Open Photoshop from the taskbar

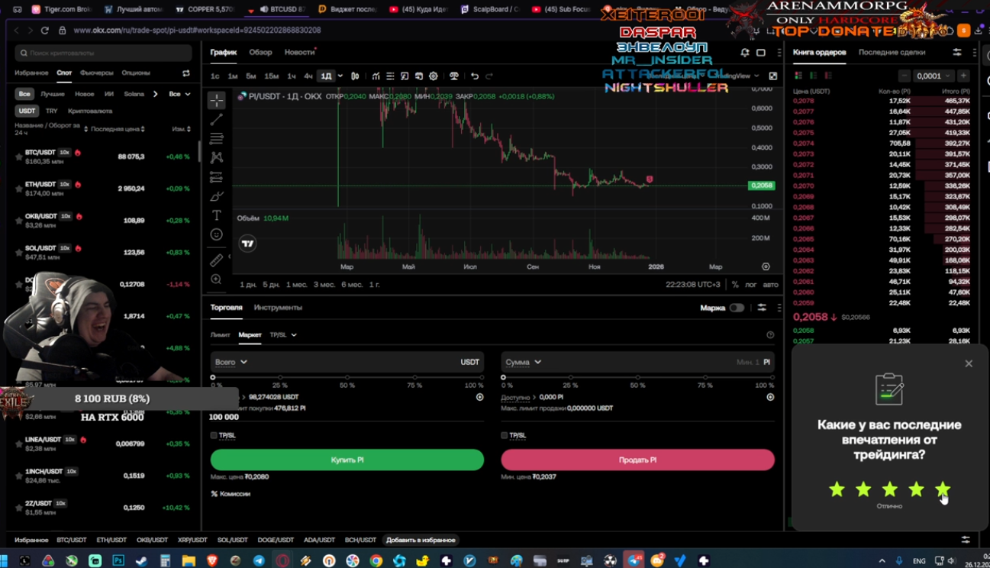118,560
